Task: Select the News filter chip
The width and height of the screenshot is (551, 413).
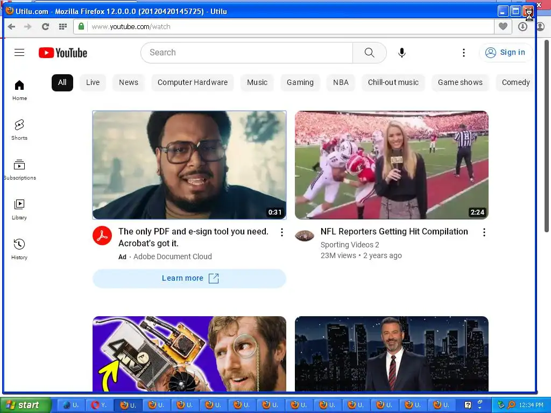Action: pyautogui.click(x=128, y=82)
